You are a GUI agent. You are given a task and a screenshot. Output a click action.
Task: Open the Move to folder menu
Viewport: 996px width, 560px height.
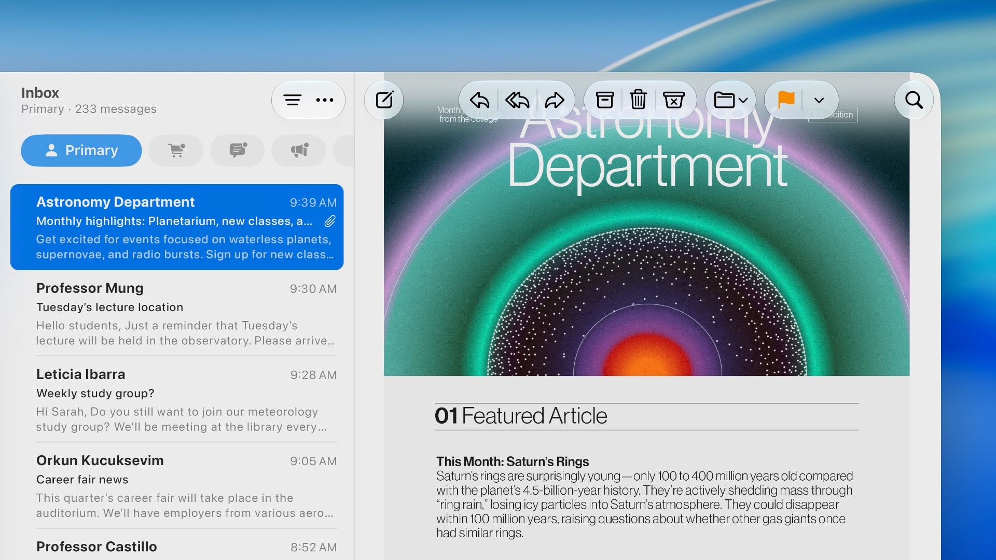point(730,100)
